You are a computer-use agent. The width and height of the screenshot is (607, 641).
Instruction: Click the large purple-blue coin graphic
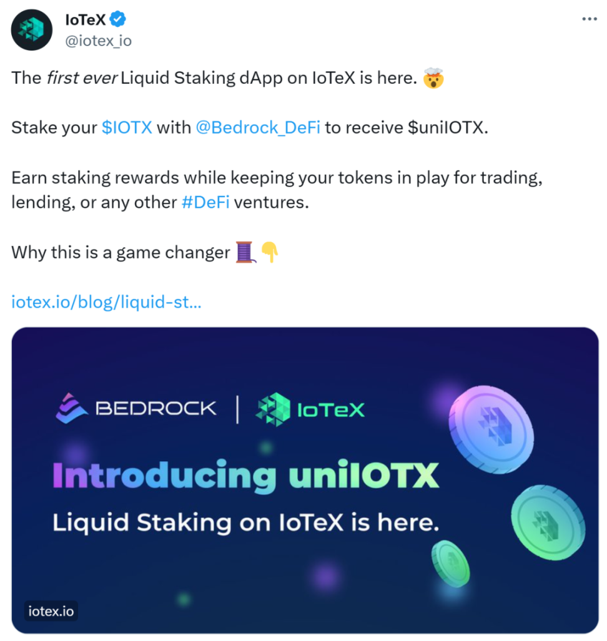click(x=491, y=429)
